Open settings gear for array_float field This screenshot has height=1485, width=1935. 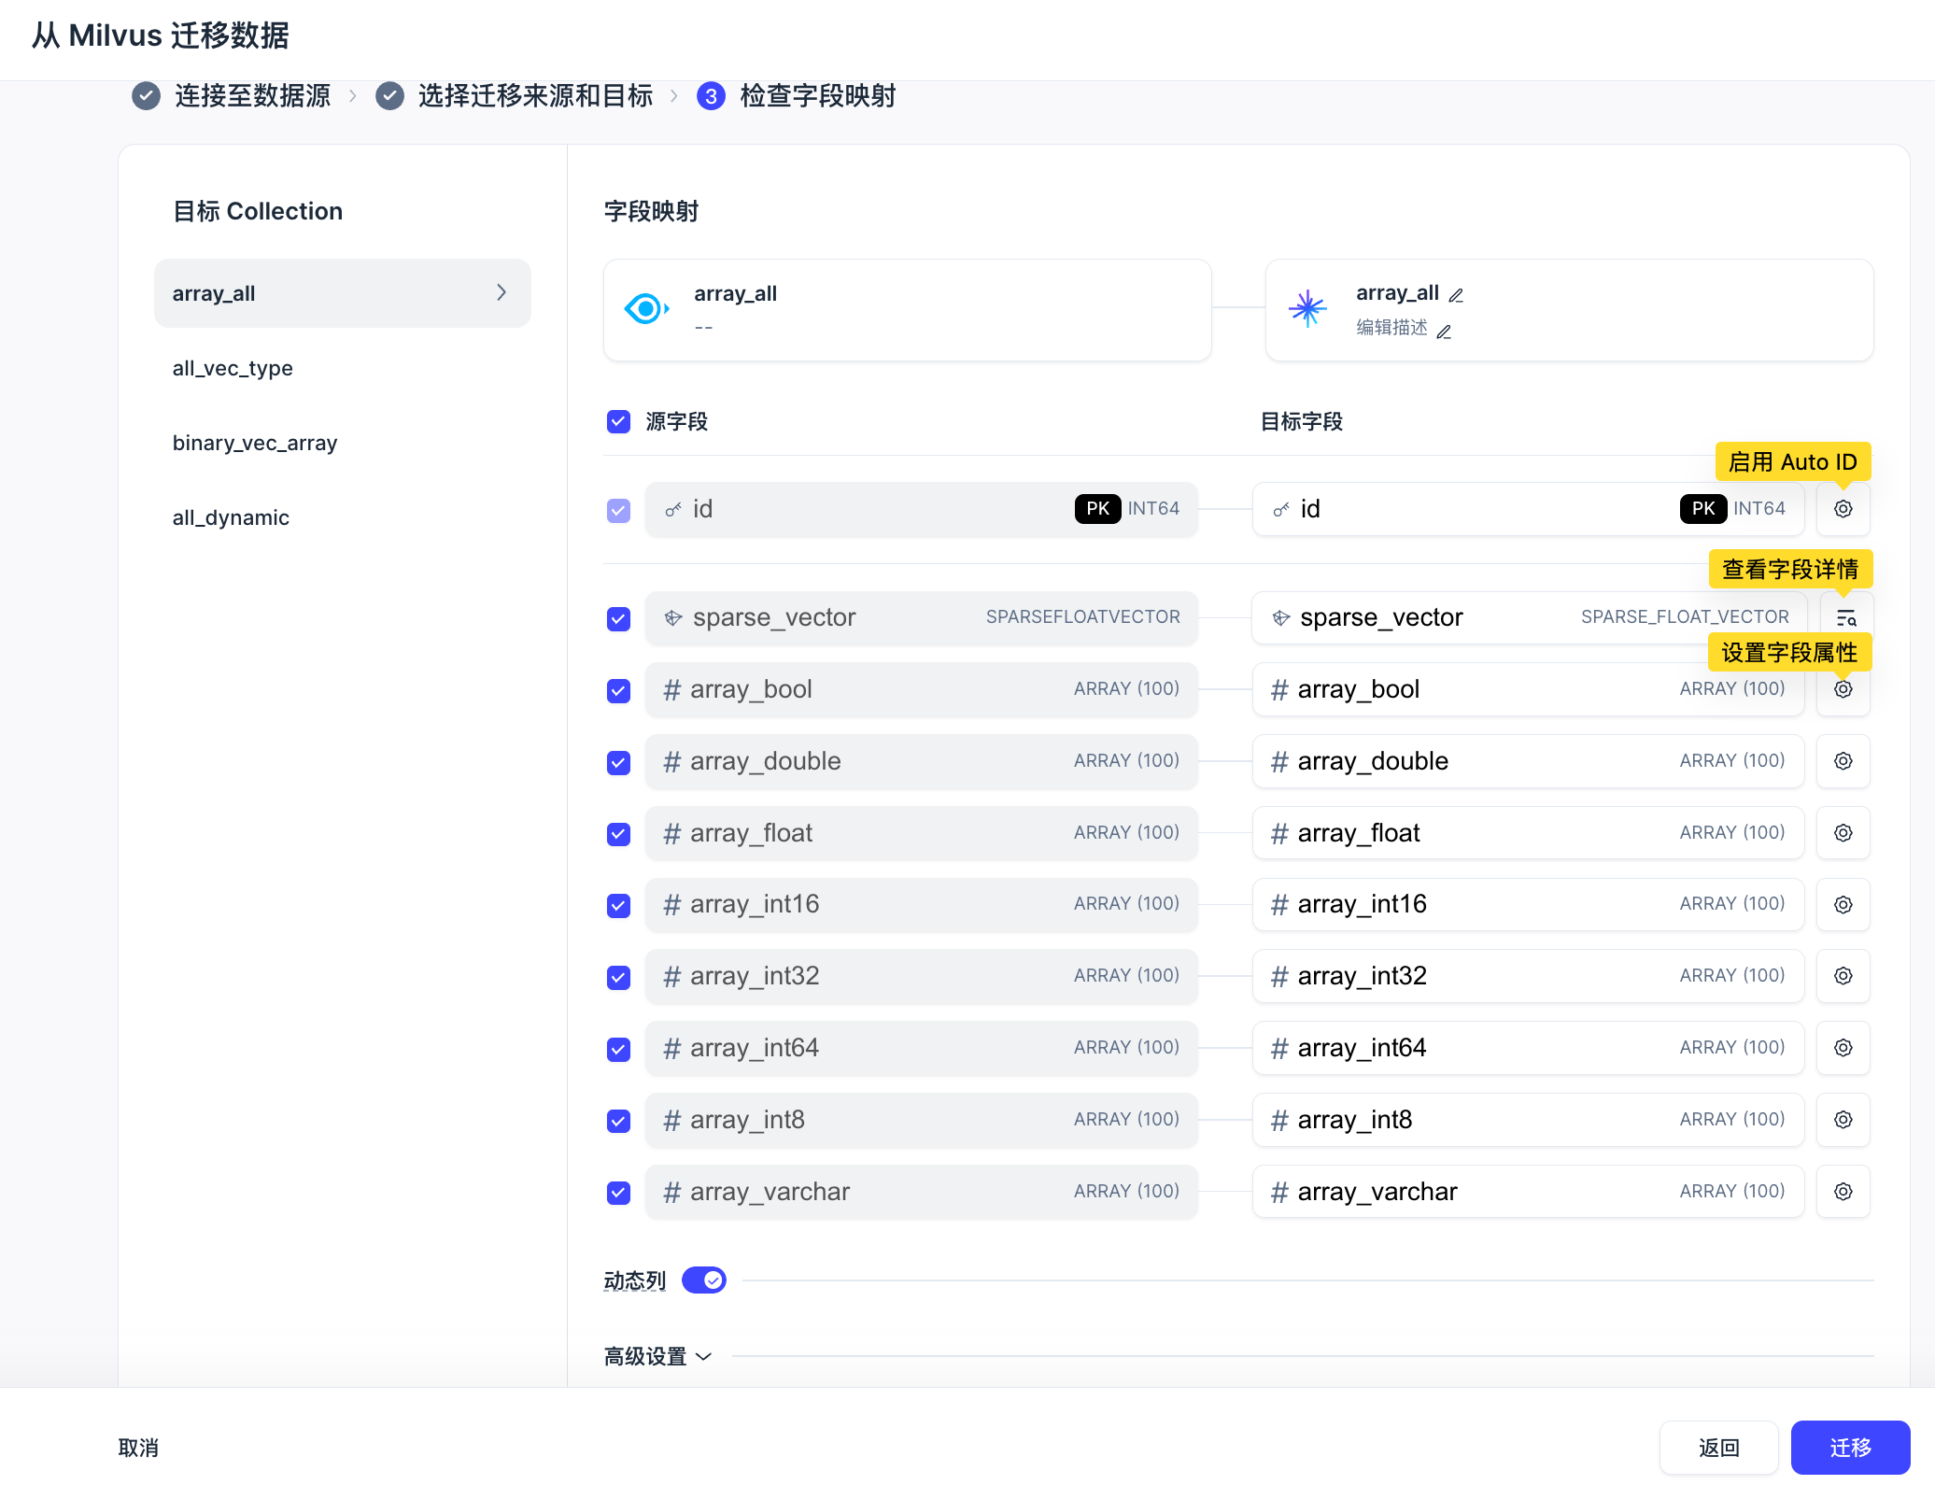tap(1843, 833)
